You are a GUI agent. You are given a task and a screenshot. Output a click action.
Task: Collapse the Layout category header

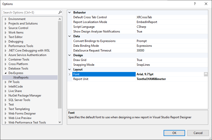tap(70, 69)
